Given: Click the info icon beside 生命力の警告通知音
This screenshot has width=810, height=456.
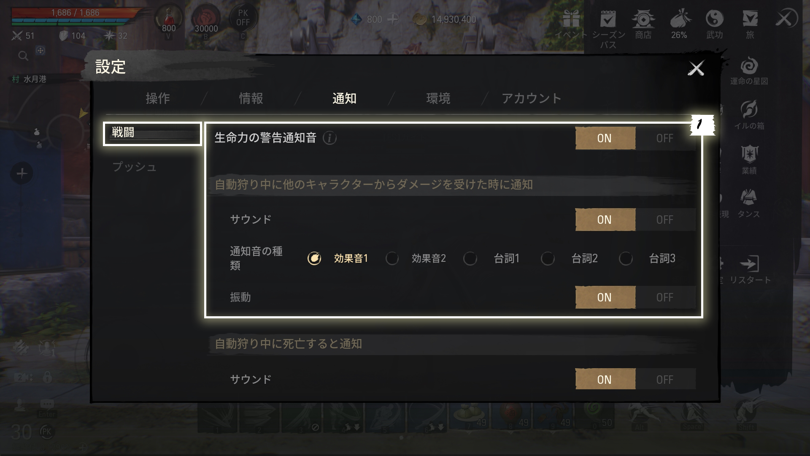Looking at the screenshot, I should (x=329, y=138).
